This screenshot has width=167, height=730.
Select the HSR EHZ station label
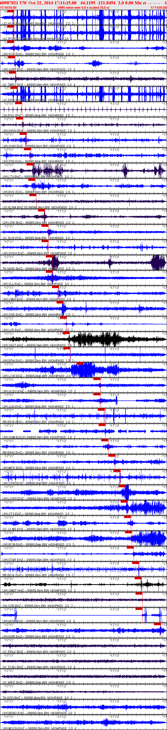[x=38, y=637]
